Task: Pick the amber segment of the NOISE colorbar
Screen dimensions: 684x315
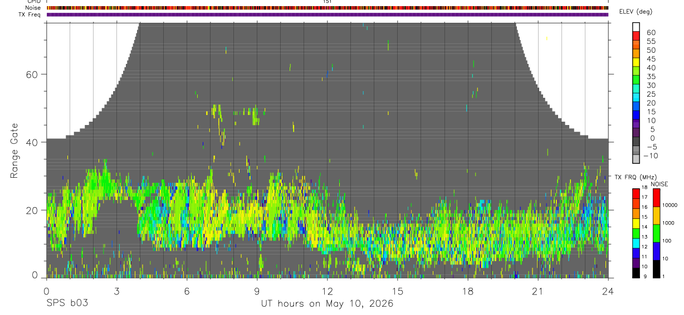Action: pyautogui.click(x=657, y=216)
